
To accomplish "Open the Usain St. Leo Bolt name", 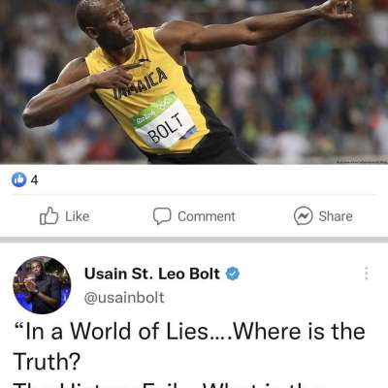I will [152, 274].
